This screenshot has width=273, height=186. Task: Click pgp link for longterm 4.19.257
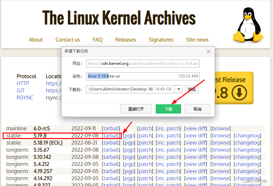pos(129,171)
